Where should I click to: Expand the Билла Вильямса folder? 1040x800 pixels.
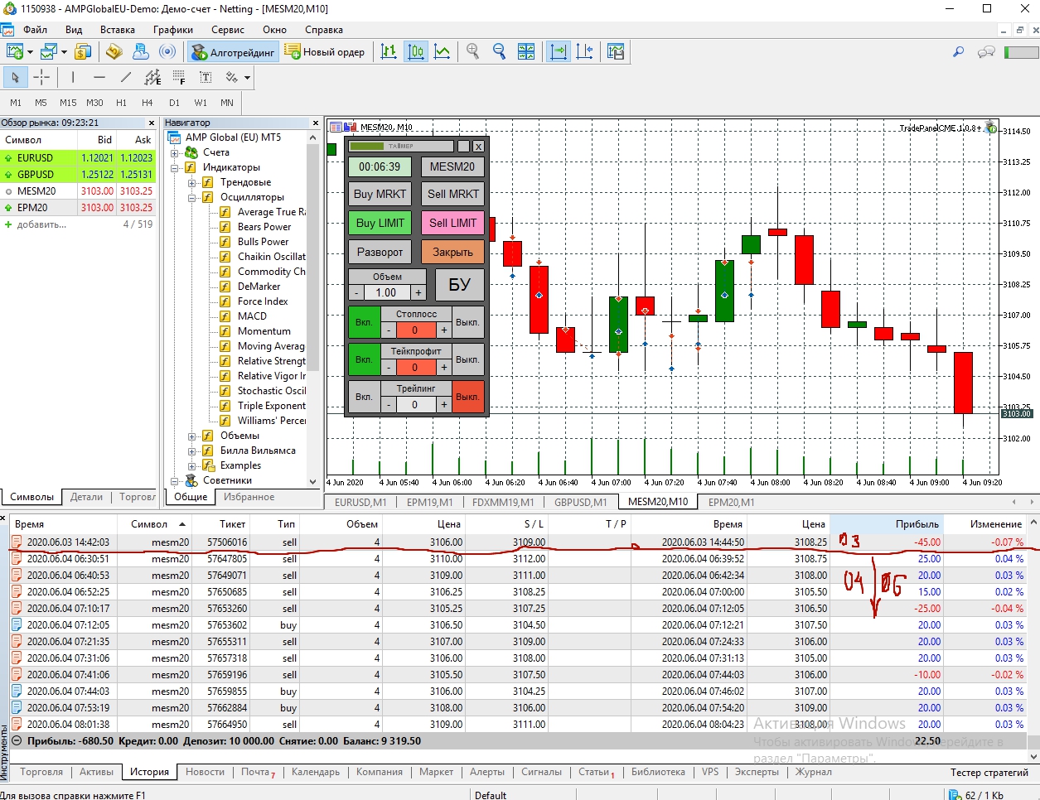coord(192,451)
